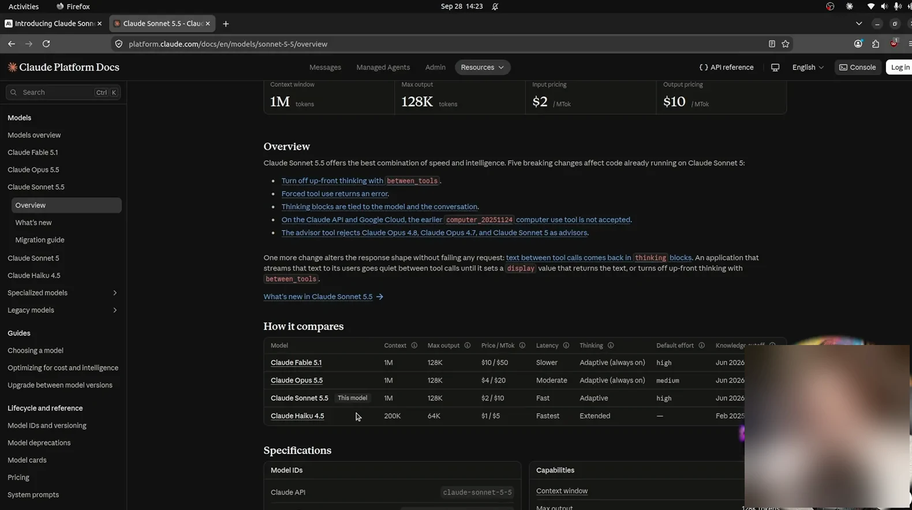Open the Firefox extensions puzzle icon

876,44
